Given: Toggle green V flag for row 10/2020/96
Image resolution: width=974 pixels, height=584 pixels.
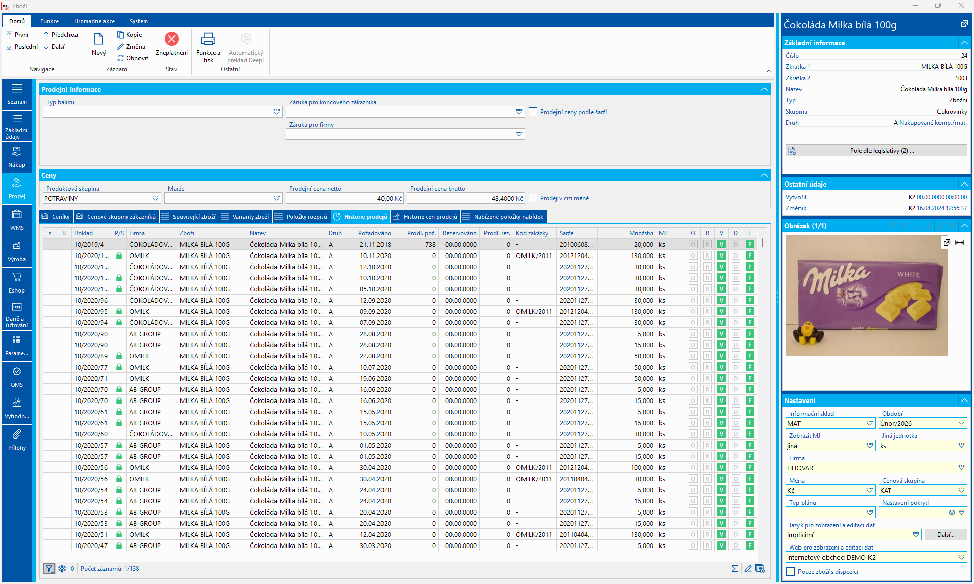Looking at the screenshot, I should click(x=721, y=301).
